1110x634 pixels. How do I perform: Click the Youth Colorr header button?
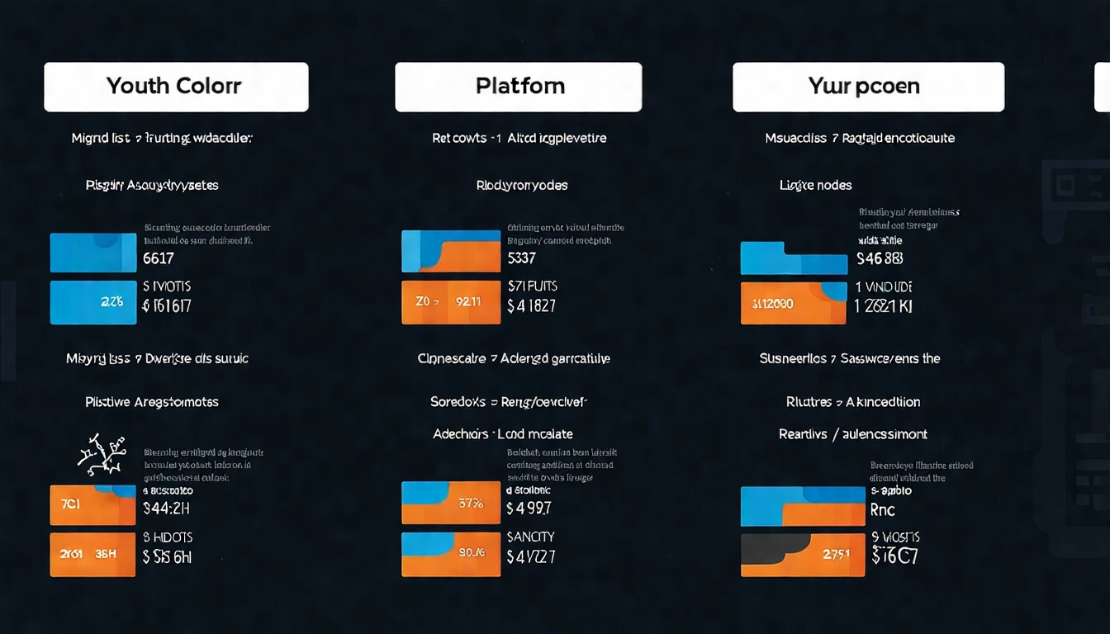[x=176, y=87]
